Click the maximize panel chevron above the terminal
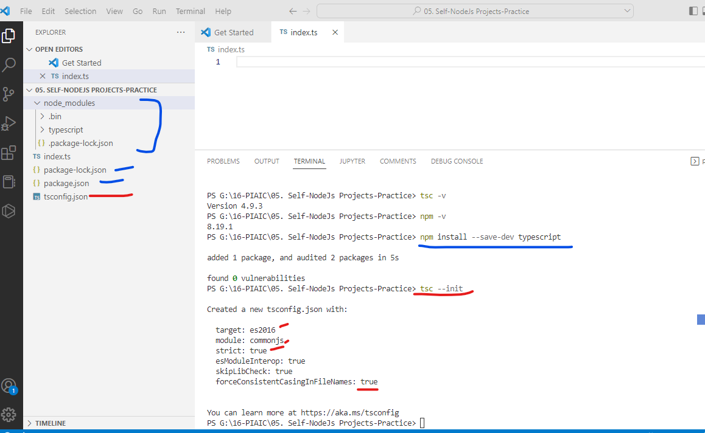 click(x=695, y=161)
